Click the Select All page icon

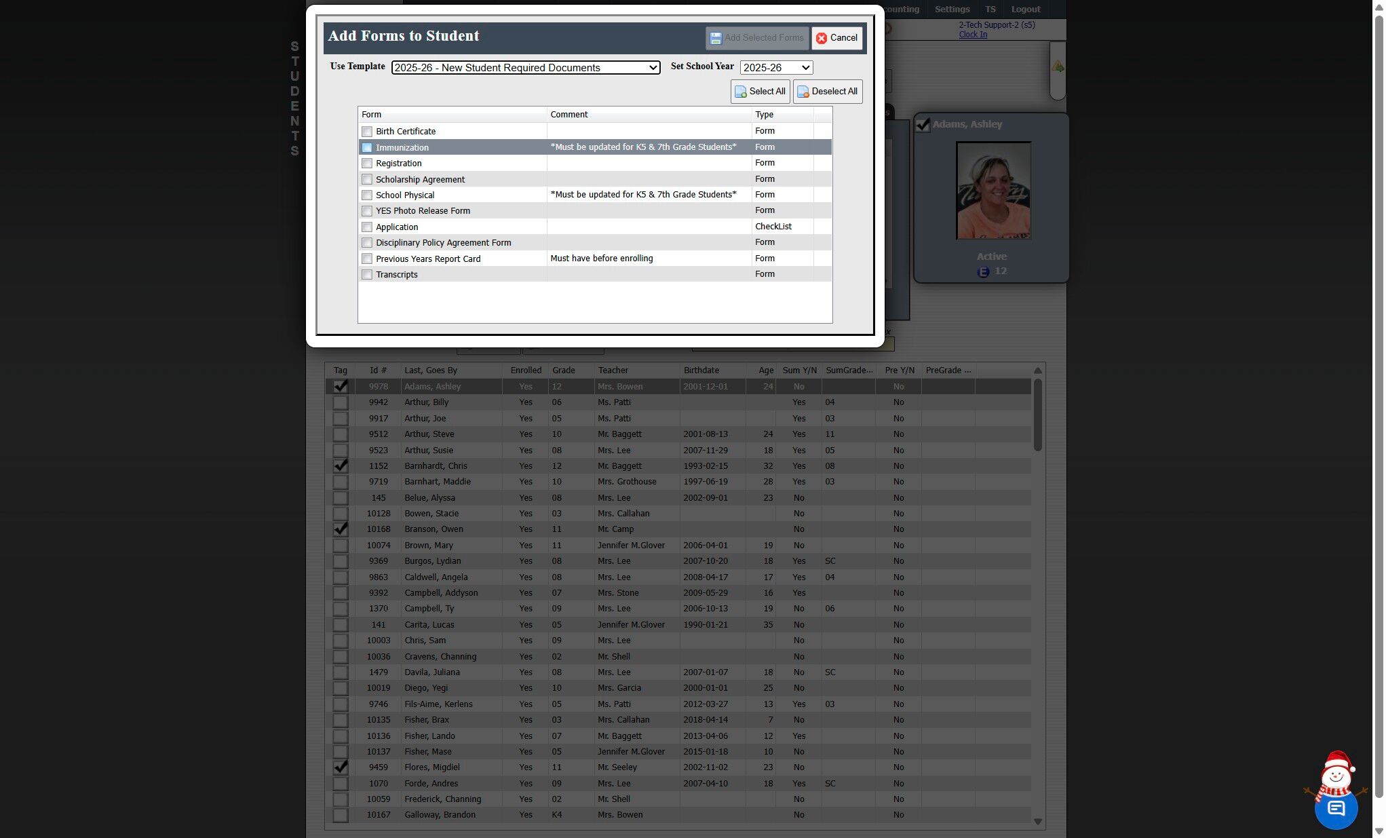click(741, 92)
